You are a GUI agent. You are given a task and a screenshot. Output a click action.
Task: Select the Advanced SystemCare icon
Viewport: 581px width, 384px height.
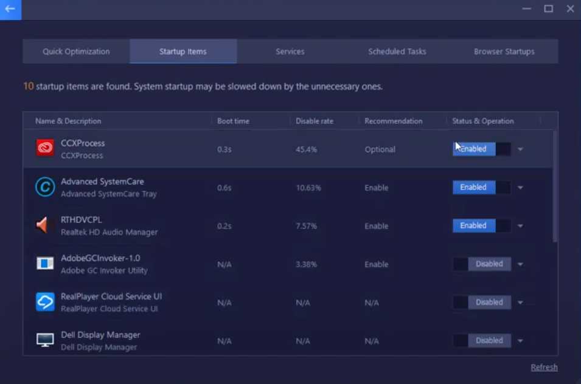coord(45,187)
